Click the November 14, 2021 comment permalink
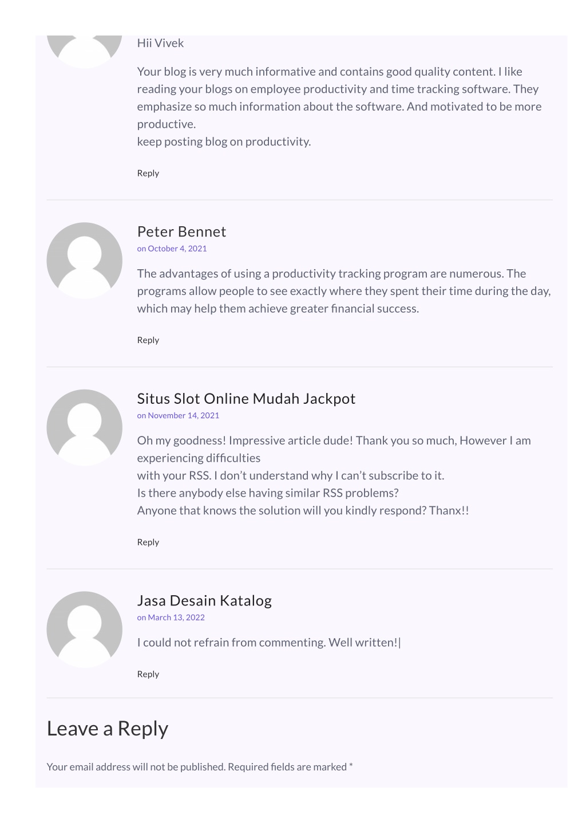586x830 pixels. 178,415
